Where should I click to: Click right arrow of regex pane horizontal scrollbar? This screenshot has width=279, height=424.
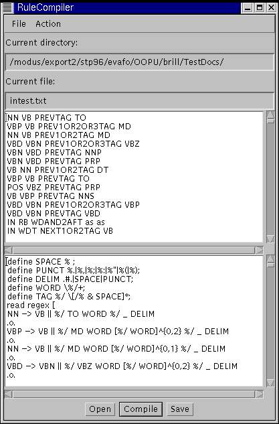click(x=260, y=394)
